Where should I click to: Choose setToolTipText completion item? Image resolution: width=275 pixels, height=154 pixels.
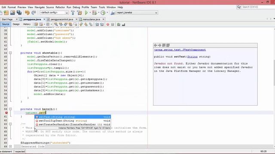pos(73,121)
